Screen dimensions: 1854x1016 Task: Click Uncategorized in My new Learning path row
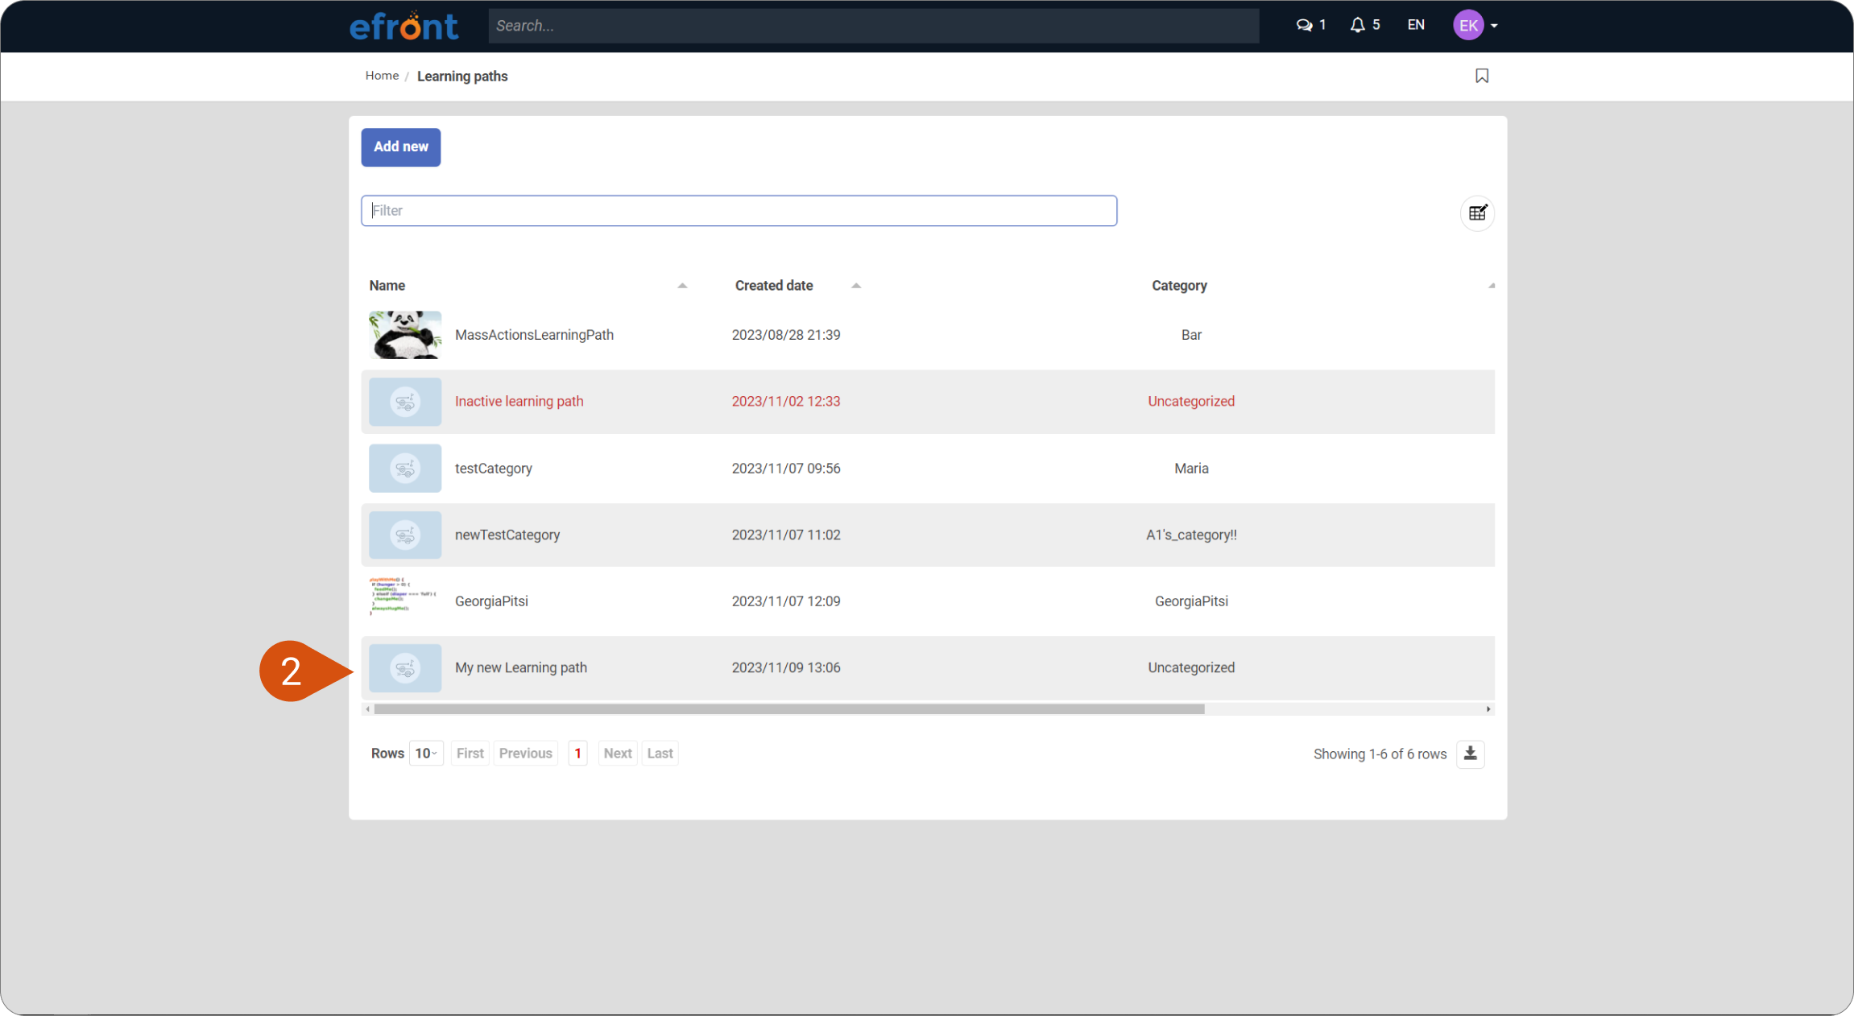click(x=1191, y=668)
